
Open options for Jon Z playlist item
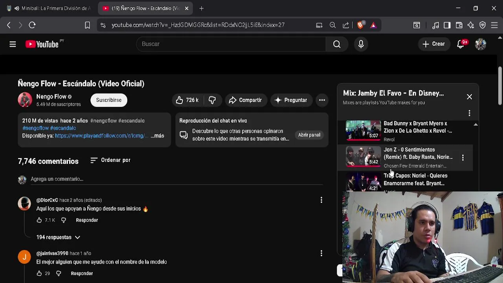(x=463, y=158)
